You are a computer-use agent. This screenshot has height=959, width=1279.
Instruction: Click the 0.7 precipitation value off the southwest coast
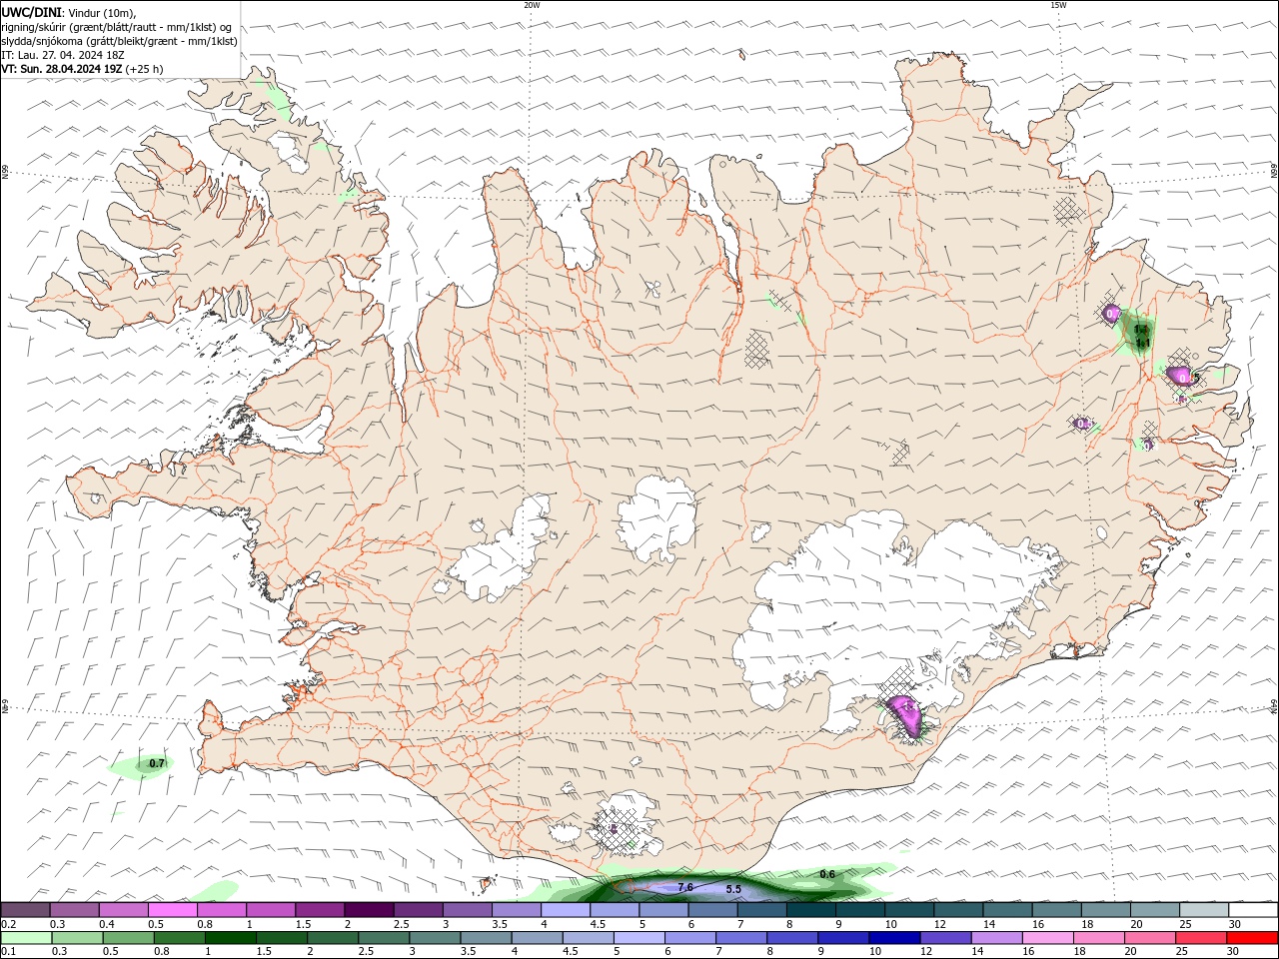coord(157,763)
